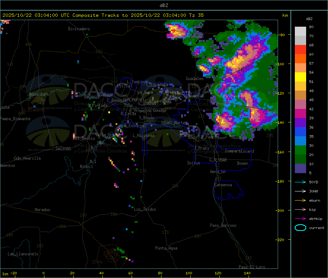The width and height of the screenshot is (328, 278).
Task: Click the Cda_Amarilla label
Action: pyautogui.click(x=27, y=158)
